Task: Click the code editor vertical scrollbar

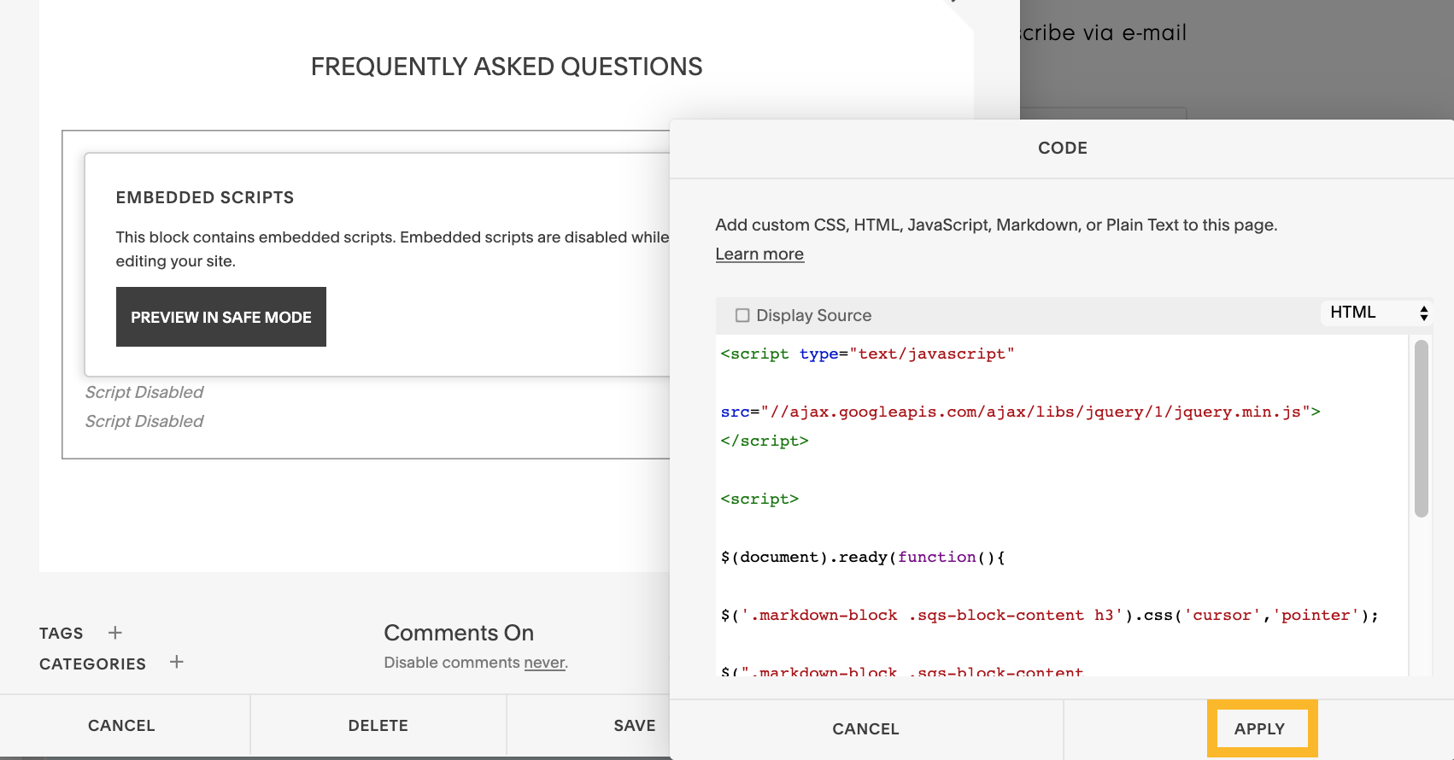Action: pos(1422,429)
